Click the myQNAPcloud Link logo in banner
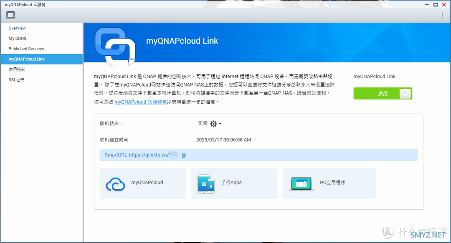451x243 pixels. (115, 47)
